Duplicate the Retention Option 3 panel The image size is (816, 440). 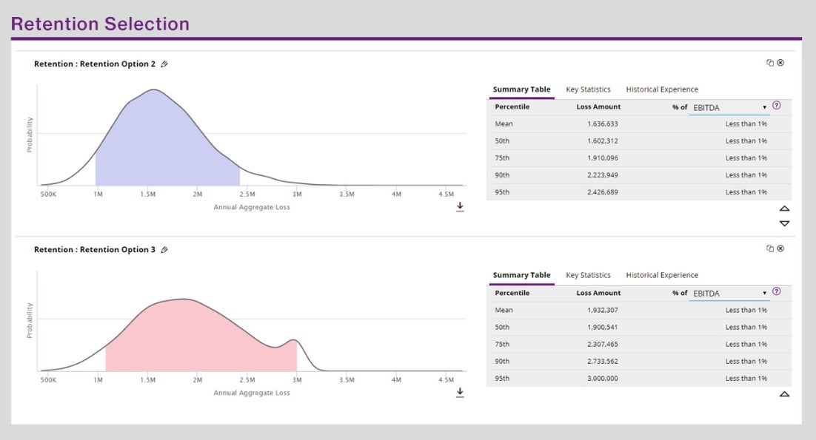(x=770, y=248)
